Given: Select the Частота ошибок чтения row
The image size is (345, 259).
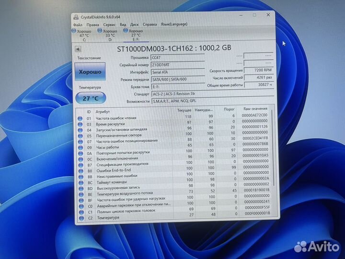Looking at the screenshot, I should (174, 117).
